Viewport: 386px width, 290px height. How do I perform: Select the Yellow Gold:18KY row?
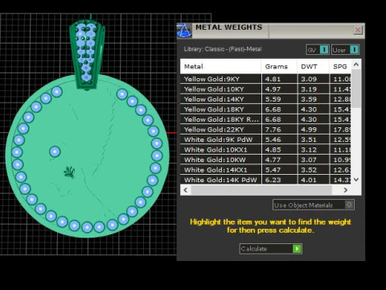pyautogui.click(x=265, y=110)
